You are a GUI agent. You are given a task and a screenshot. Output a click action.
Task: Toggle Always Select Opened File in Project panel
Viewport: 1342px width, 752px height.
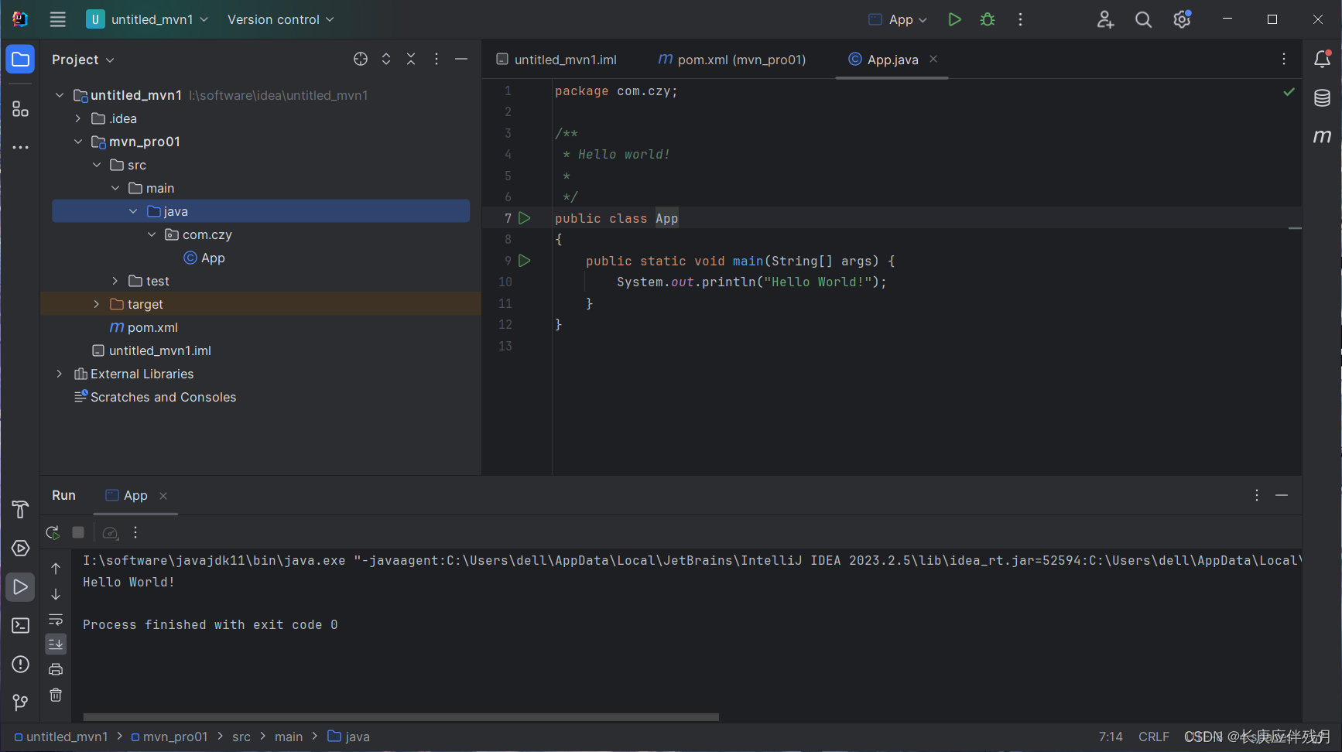point(360,58)
